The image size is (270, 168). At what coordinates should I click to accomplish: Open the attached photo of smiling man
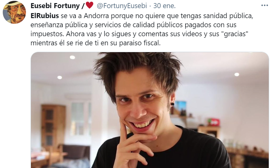150,110
